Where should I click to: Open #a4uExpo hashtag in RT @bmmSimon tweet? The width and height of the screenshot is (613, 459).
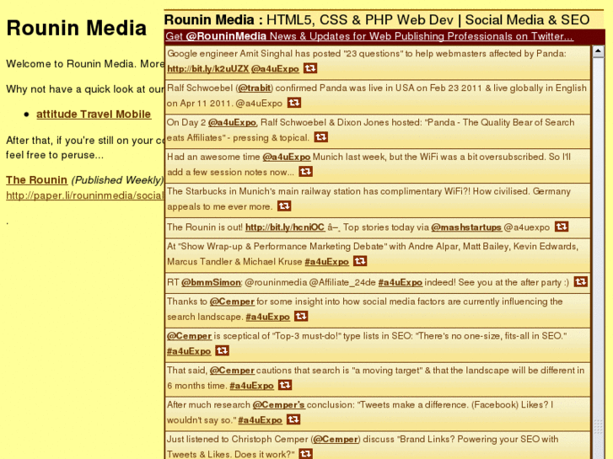(401, 282)
